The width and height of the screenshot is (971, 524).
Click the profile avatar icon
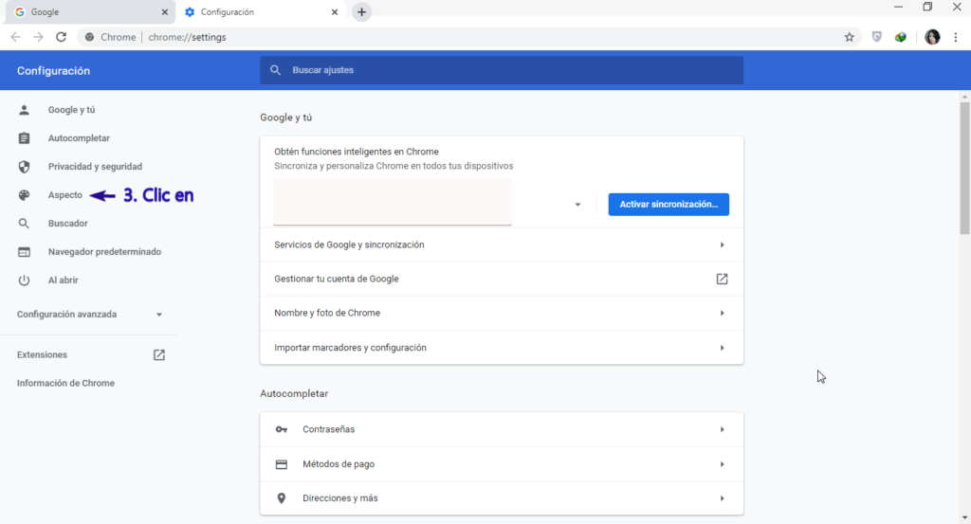tap(932, 37)
